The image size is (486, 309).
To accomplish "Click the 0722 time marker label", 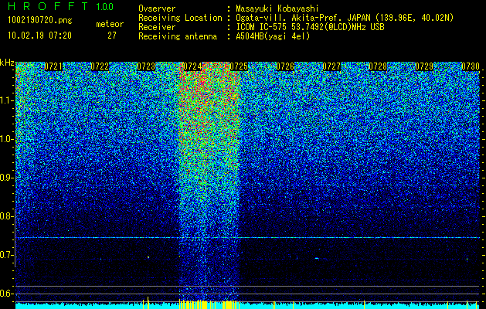I will [100, 66].
